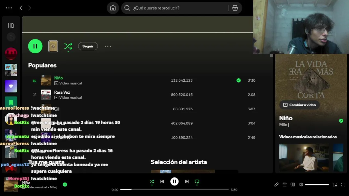The width and height of the screenshot is (349, 196).
Task: Toggle the saved checkmark on Niño row
Action: coord(239,80)
